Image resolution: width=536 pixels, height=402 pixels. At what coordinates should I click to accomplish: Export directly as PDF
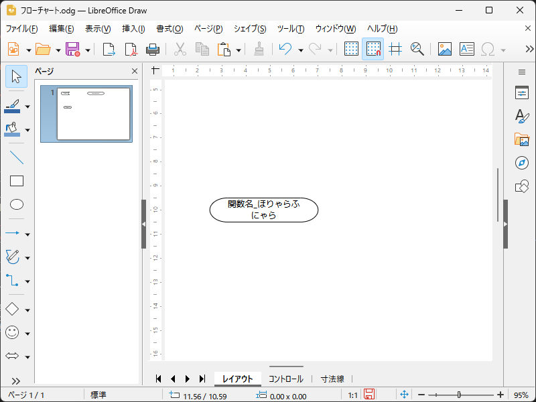(131, 49)
